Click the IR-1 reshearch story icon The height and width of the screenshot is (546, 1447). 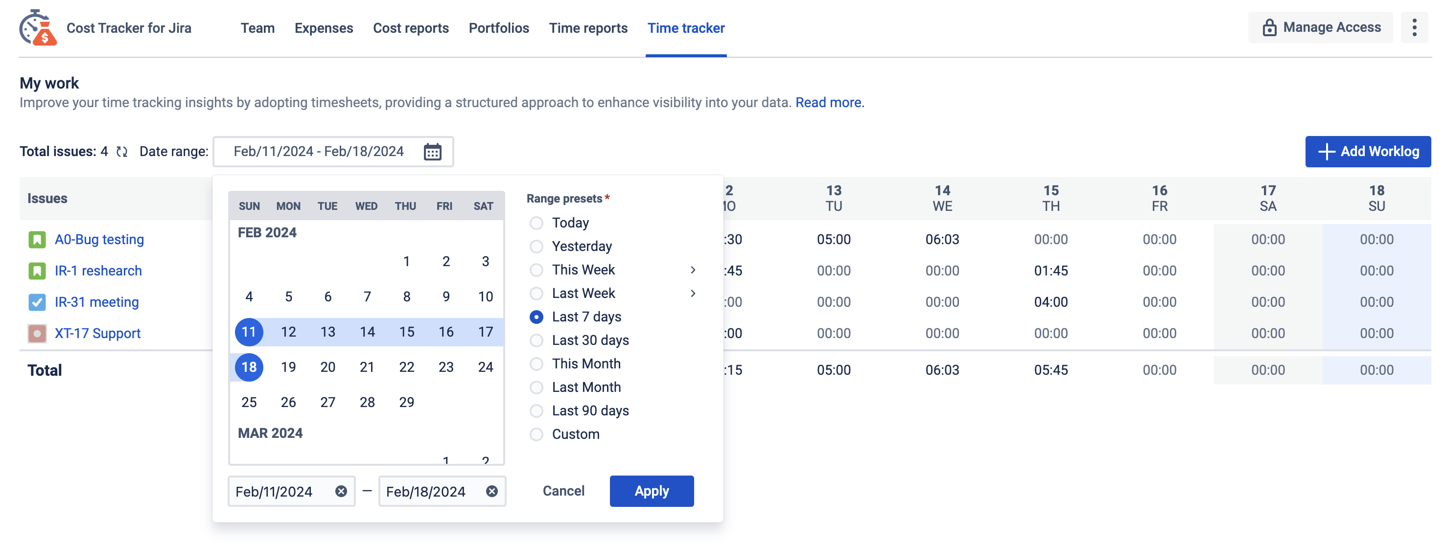click(37, 271)
